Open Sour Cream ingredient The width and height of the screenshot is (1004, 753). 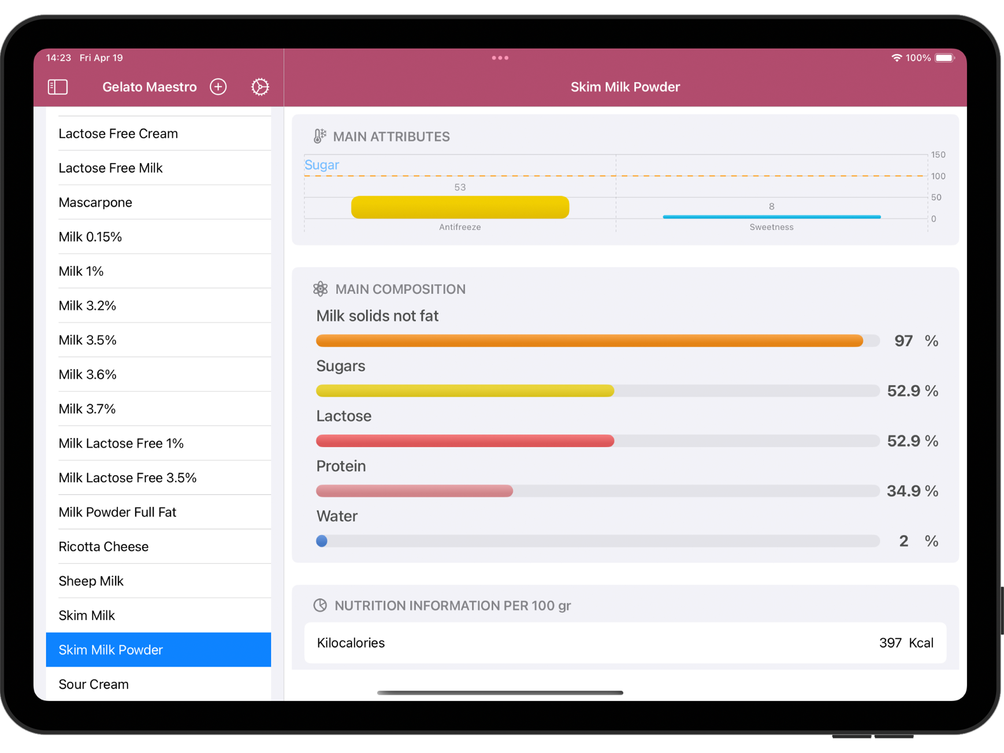tap(158, 684)
